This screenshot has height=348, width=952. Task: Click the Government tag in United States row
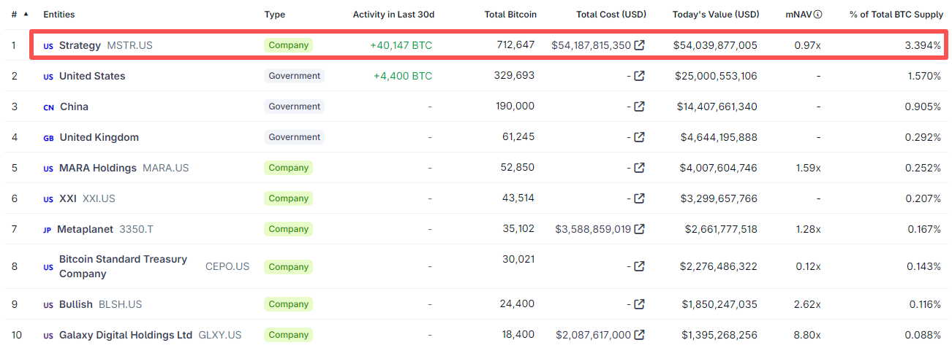(x=294, y=76)
